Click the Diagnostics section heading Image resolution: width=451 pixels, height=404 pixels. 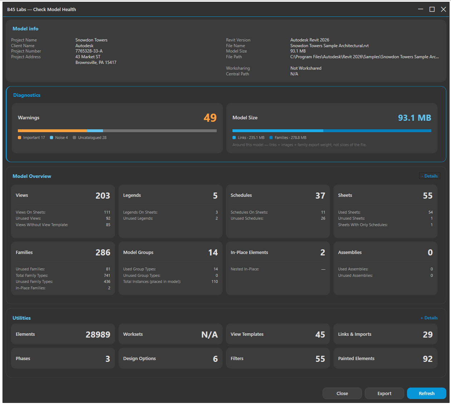click(x=27, y=95)
